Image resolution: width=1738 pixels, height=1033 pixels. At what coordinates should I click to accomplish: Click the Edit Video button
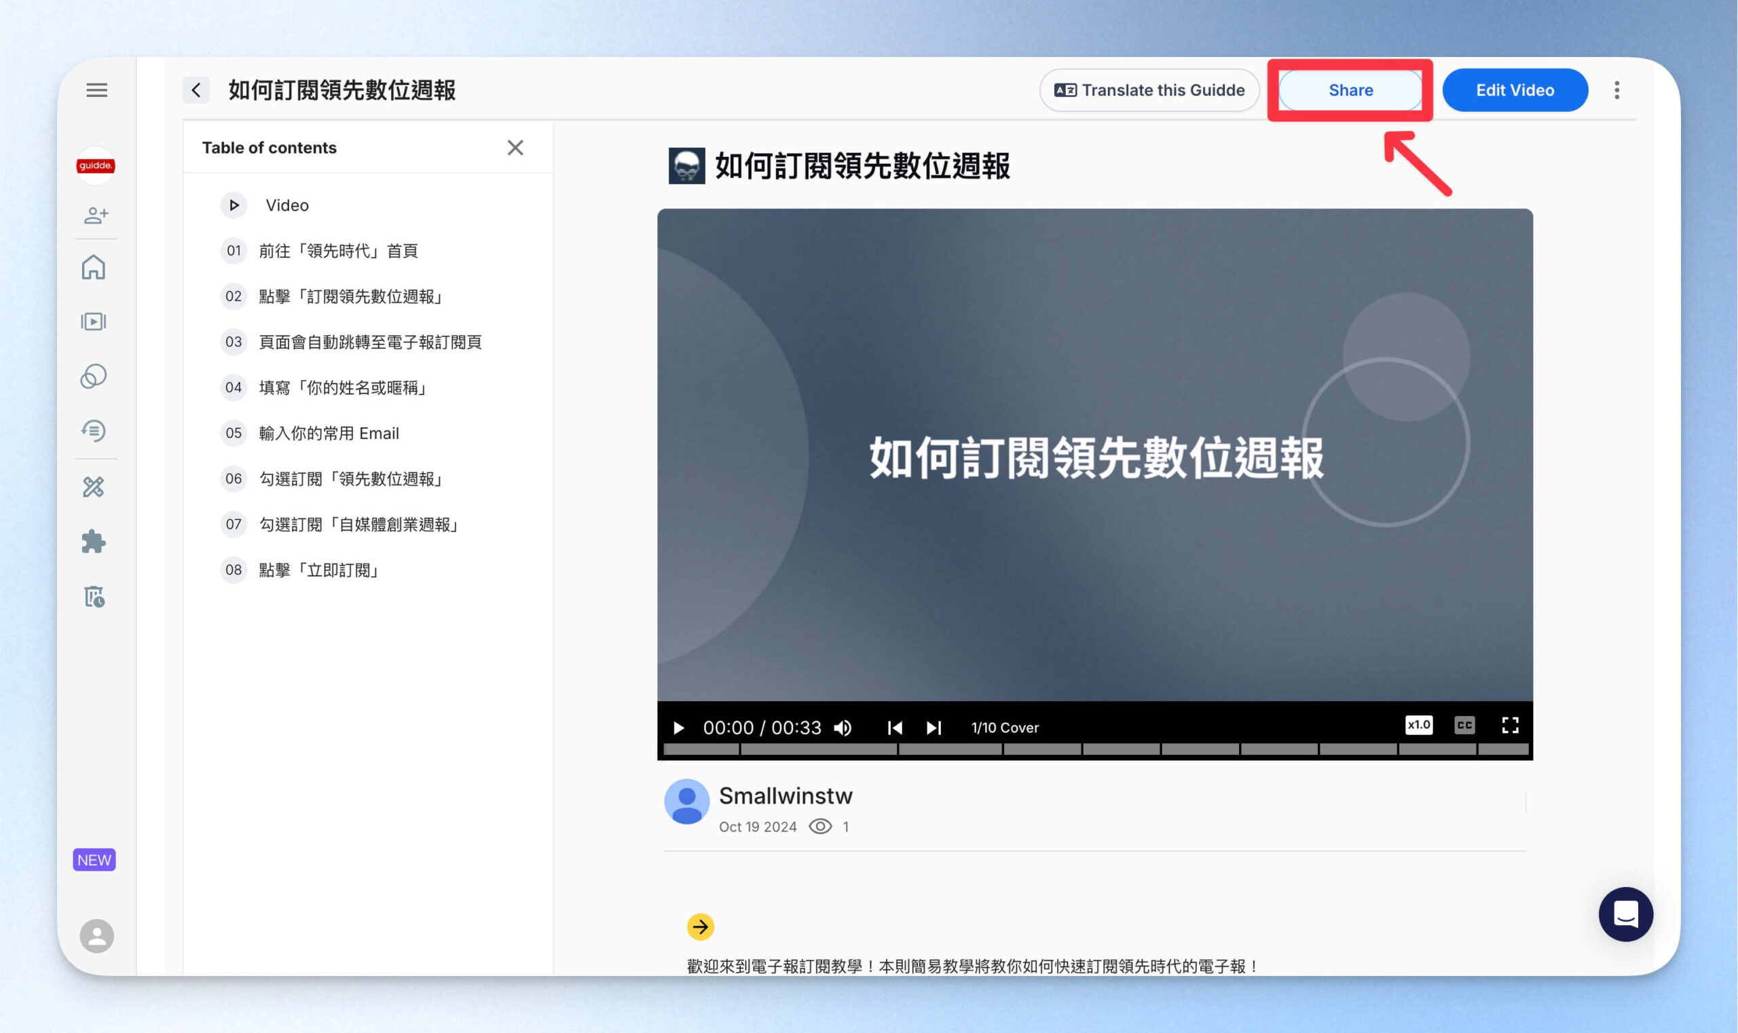click(1515, 90)
